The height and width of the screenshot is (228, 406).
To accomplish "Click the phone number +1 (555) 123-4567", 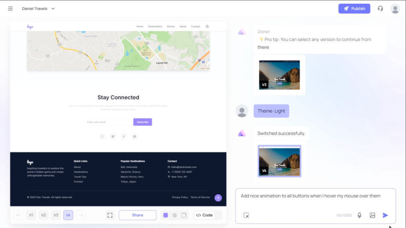I will point(182,172).
